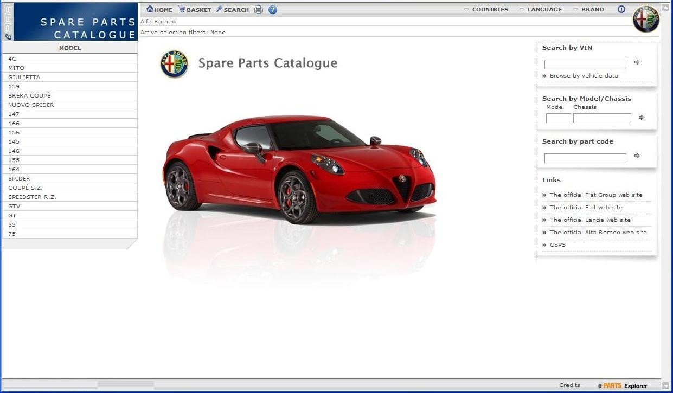Click Credits in the footer

tap(569, 385)
